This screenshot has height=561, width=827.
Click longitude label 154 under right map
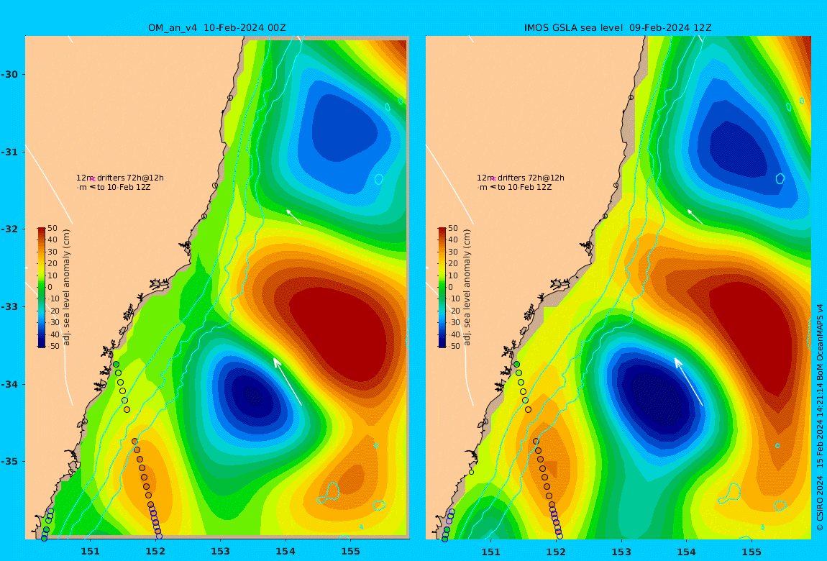pyautogui.click(x=686, y=552)
